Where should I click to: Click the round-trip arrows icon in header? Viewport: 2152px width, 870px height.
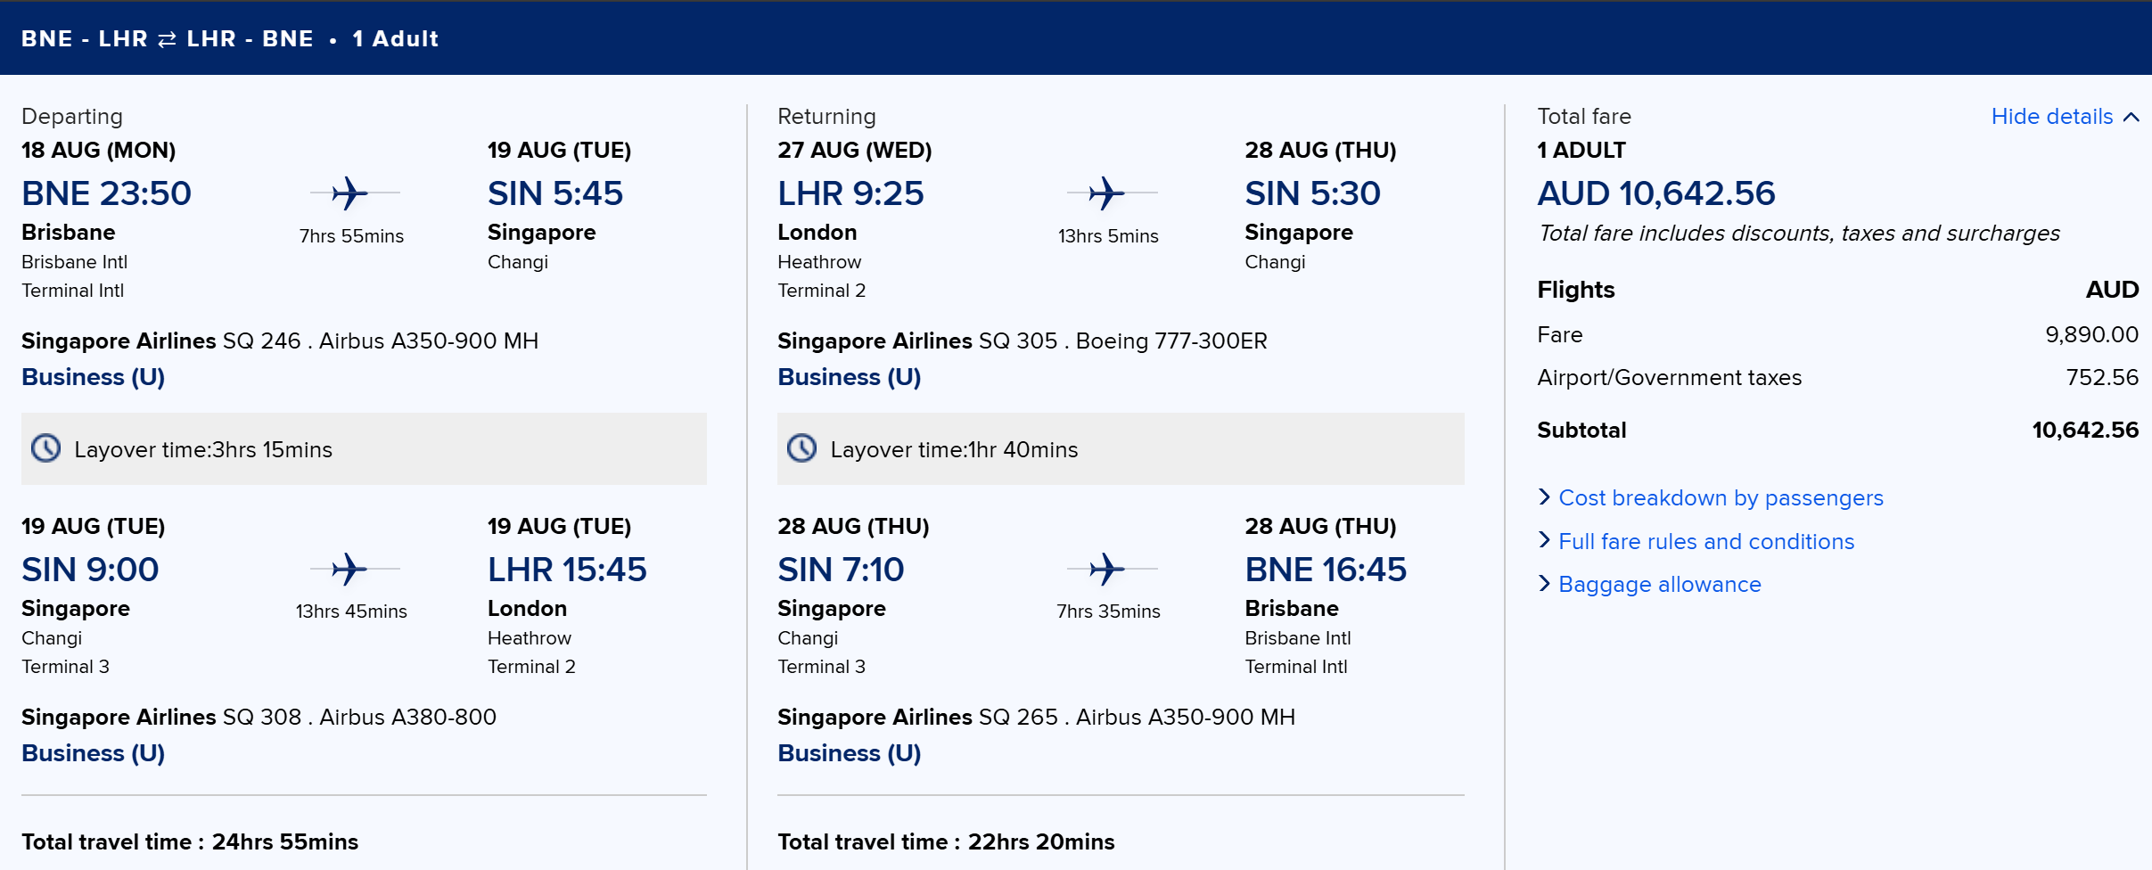tap(167, 40)
